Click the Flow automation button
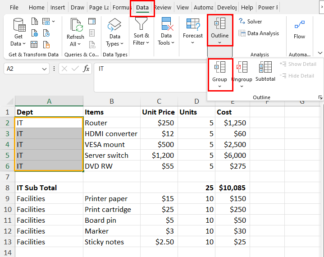Image resolution: width=324 pixels, height=257 pixels. pos(299,30)
